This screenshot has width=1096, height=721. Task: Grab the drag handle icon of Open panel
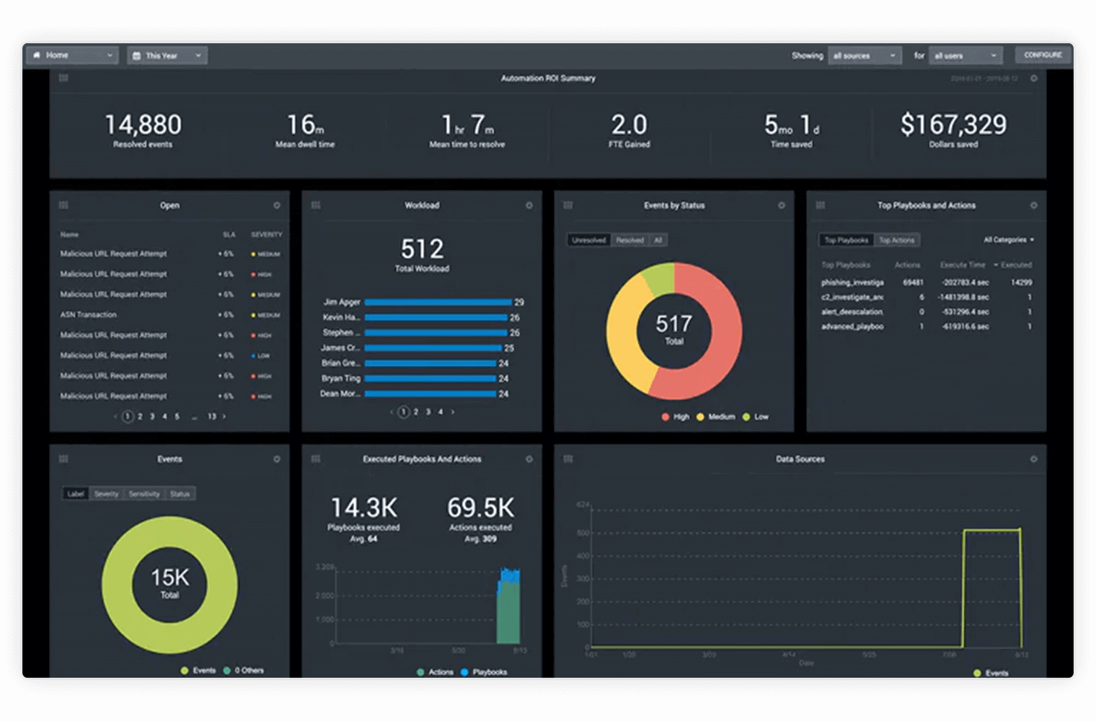[x=63, y=205]
